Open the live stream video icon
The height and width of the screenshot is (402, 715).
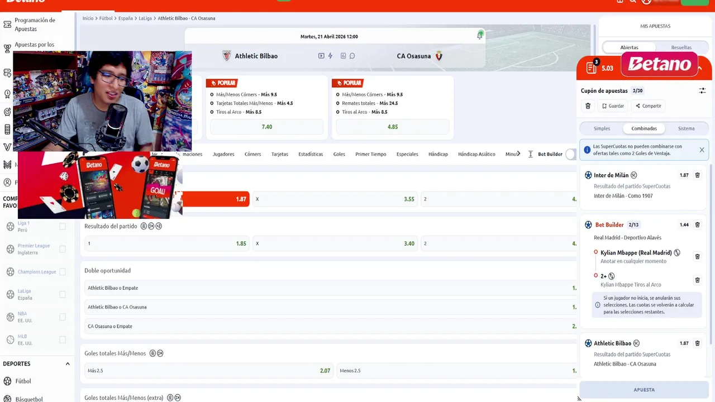point(321,56)
